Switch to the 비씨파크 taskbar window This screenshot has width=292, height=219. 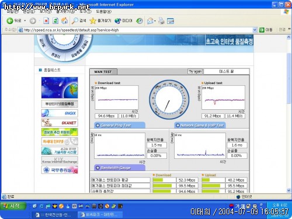coord(100,215)
